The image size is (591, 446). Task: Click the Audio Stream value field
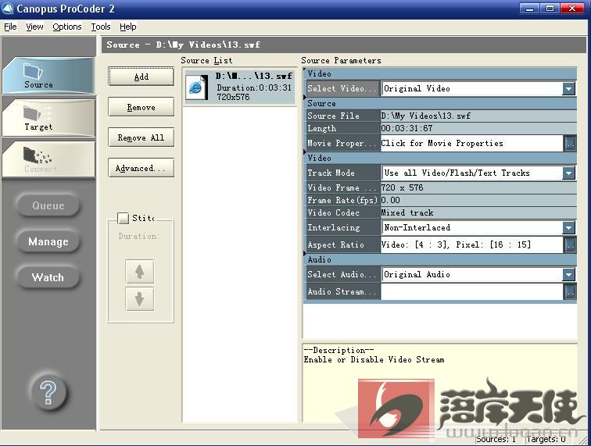(472, 292)
